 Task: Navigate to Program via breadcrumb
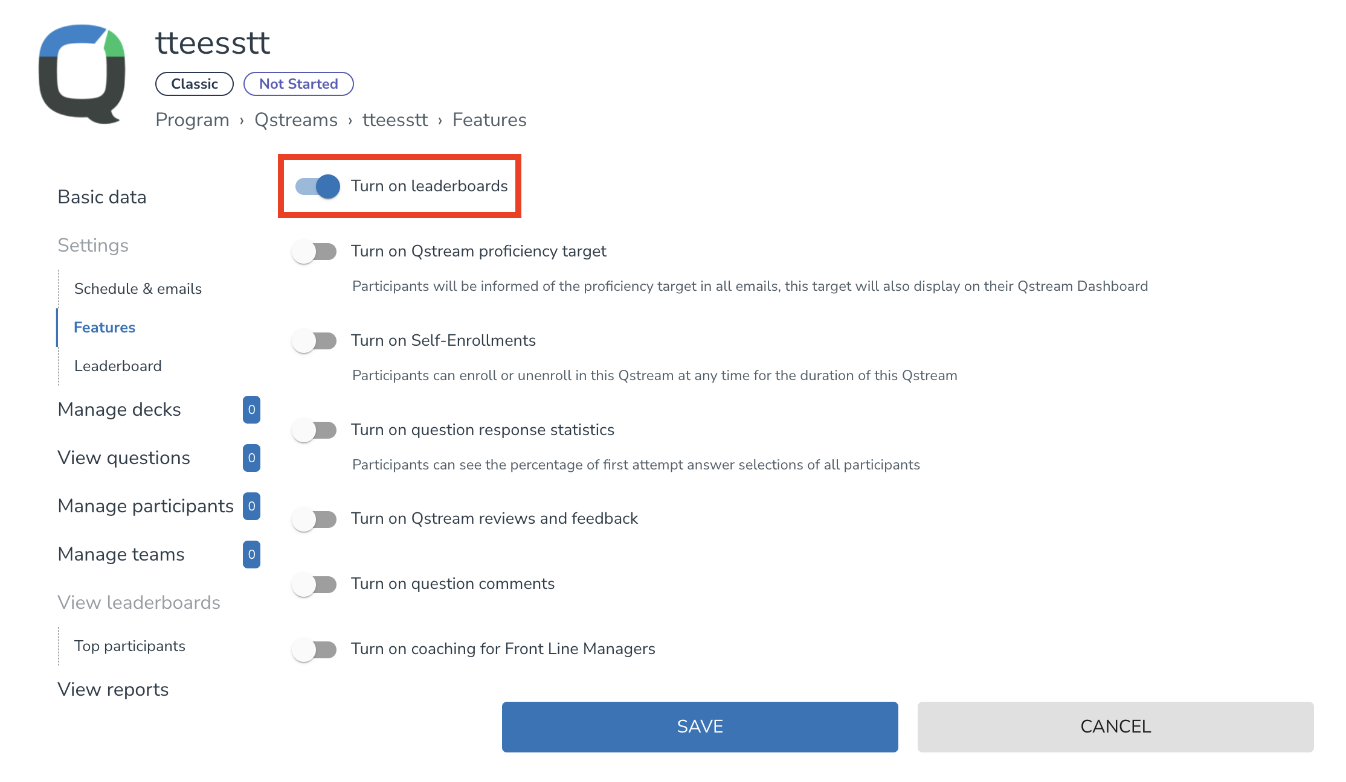192,119
